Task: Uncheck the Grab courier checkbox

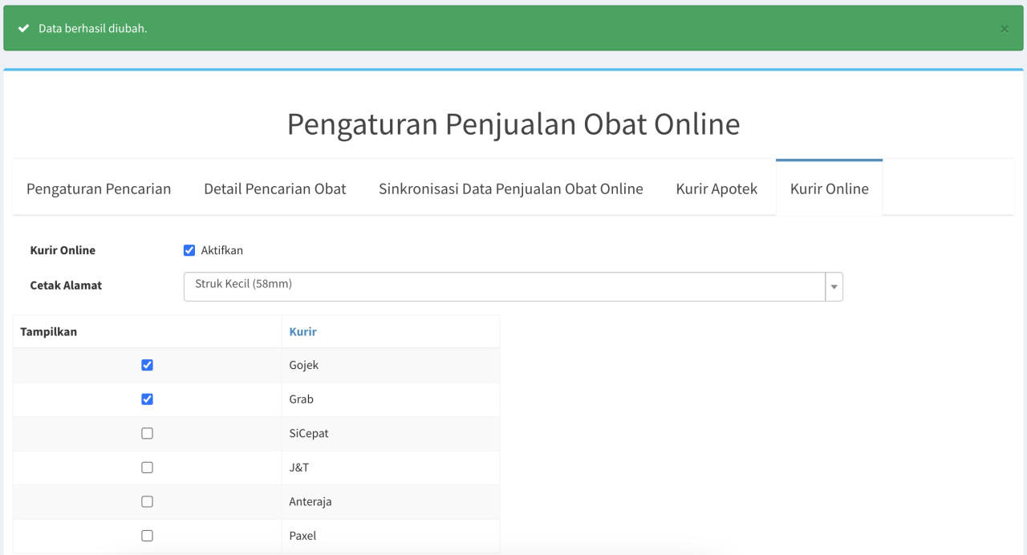Action: pos(147,399)
